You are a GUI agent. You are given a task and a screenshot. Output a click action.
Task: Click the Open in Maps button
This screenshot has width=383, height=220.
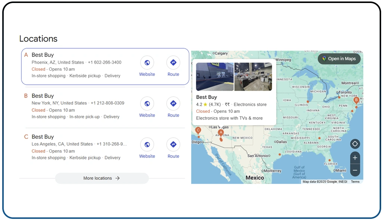pos(339,59)
